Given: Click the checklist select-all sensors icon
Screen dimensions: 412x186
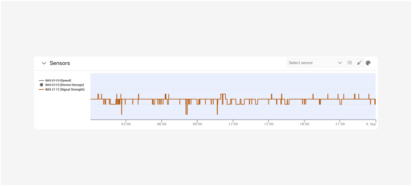Looking at the screenshot, I should 349,63.
